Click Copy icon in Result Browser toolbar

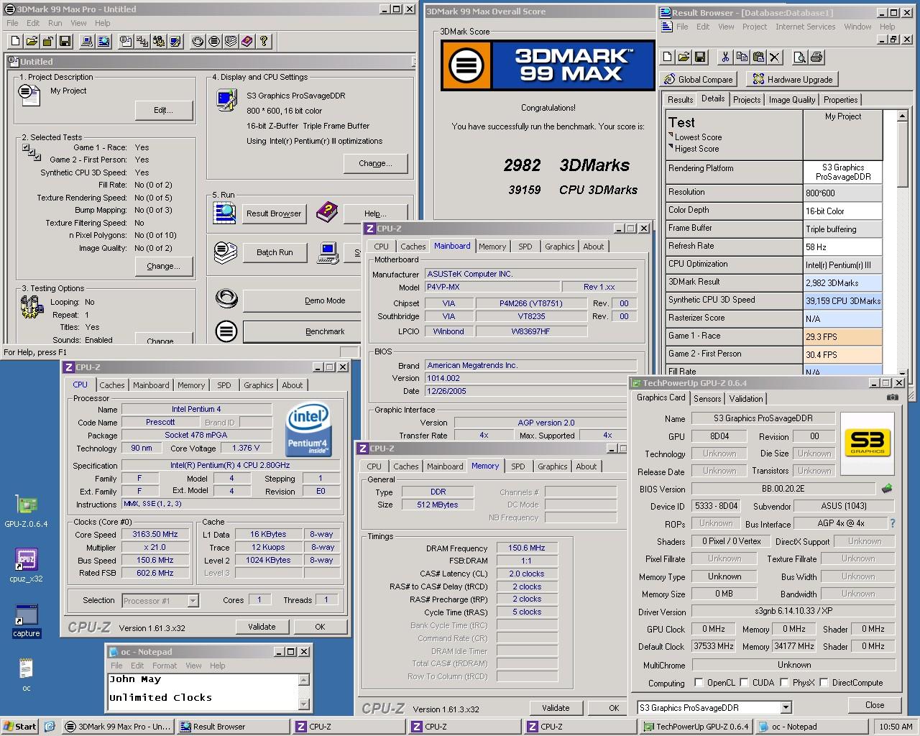pos(742,57)
